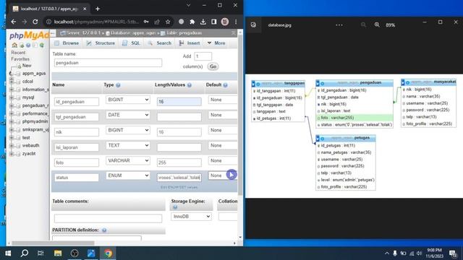Select phpmyadmin database in tree
The image size is (463, 260).
pos(35,121)
